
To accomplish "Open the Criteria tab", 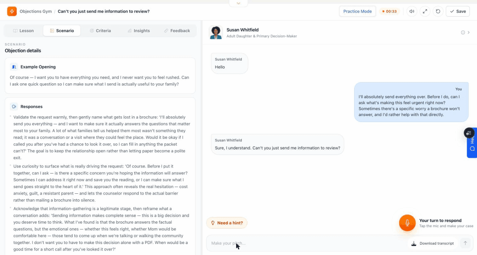I will 100,31.
